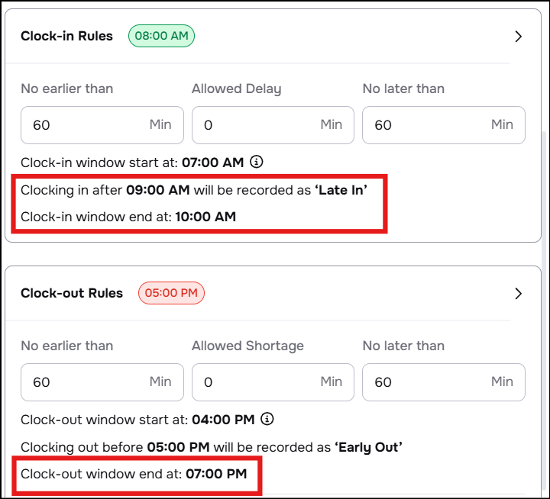Click the Allowed Shortage minutes field
The height and width of the screenshot is (499, 550).
coord(273,382)
